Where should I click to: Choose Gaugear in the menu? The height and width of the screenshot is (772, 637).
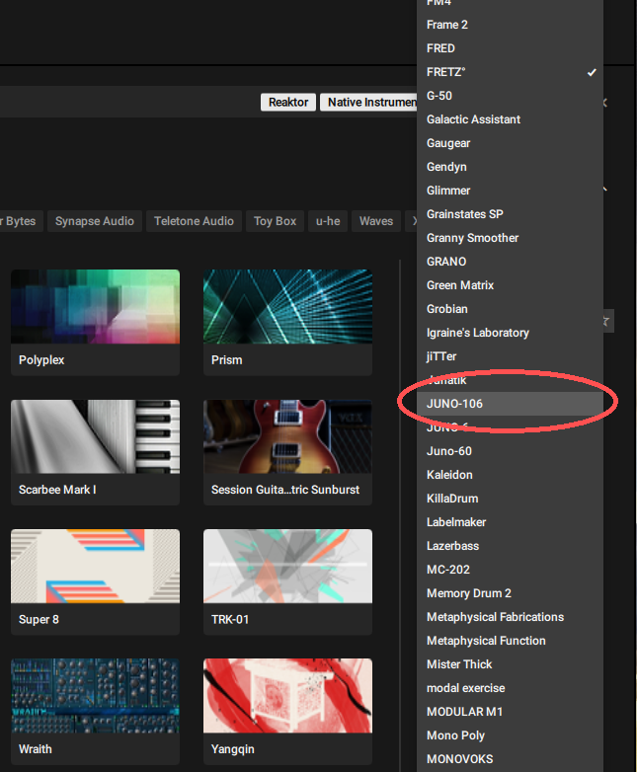click(510, 143)
